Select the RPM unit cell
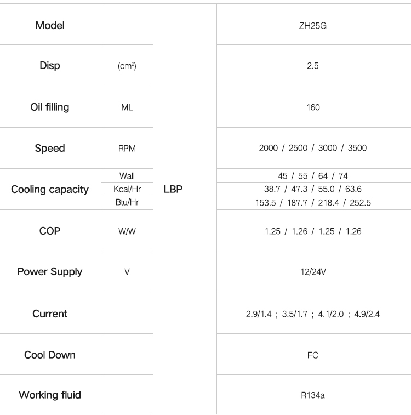Viewport: 411px width, 415px height. (x=127, y=148)
